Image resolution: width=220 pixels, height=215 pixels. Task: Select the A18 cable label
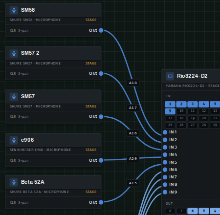tap(133, 83)
